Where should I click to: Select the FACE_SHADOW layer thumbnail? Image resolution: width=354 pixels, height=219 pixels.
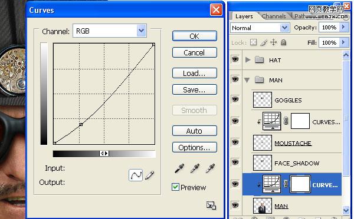click(263, 162)
